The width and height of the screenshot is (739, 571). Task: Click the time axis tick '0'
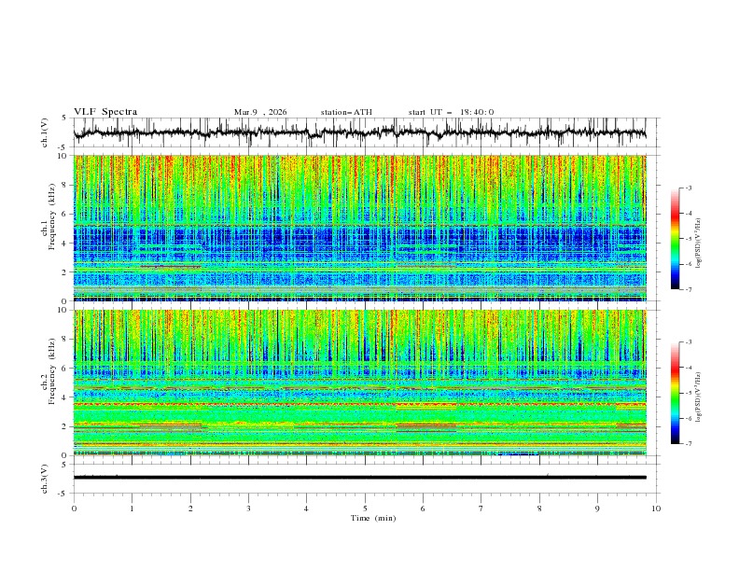coord(74,508)
